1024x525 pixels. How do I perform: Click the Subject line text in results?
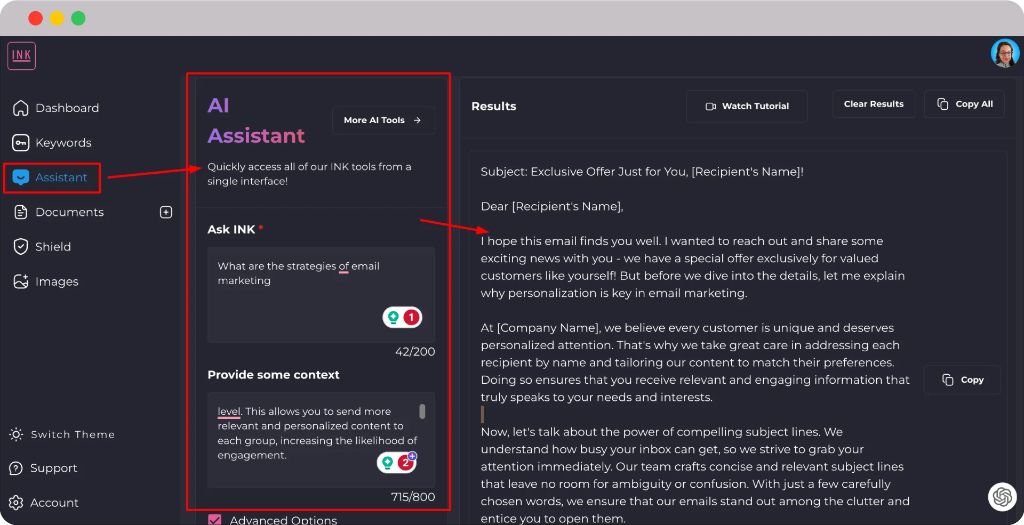pyautogui.click(x=642, y=172)
